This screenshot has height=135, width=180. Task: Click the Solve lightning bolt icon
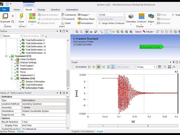pyautogui.click(x=21, y=16)
